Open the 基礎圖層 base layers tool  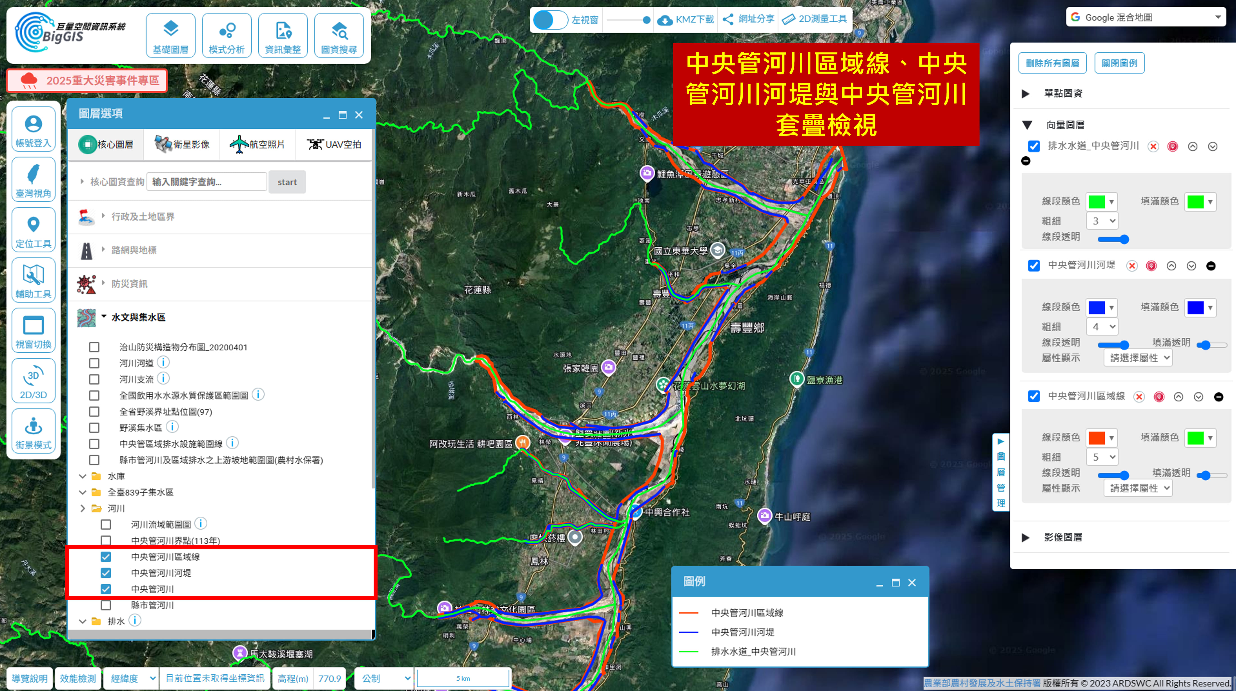click(170, 36)
